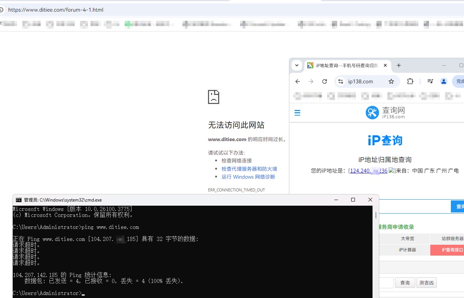
Task: Click the site information icon beside ip138.com
Action: tap(340, 81)
